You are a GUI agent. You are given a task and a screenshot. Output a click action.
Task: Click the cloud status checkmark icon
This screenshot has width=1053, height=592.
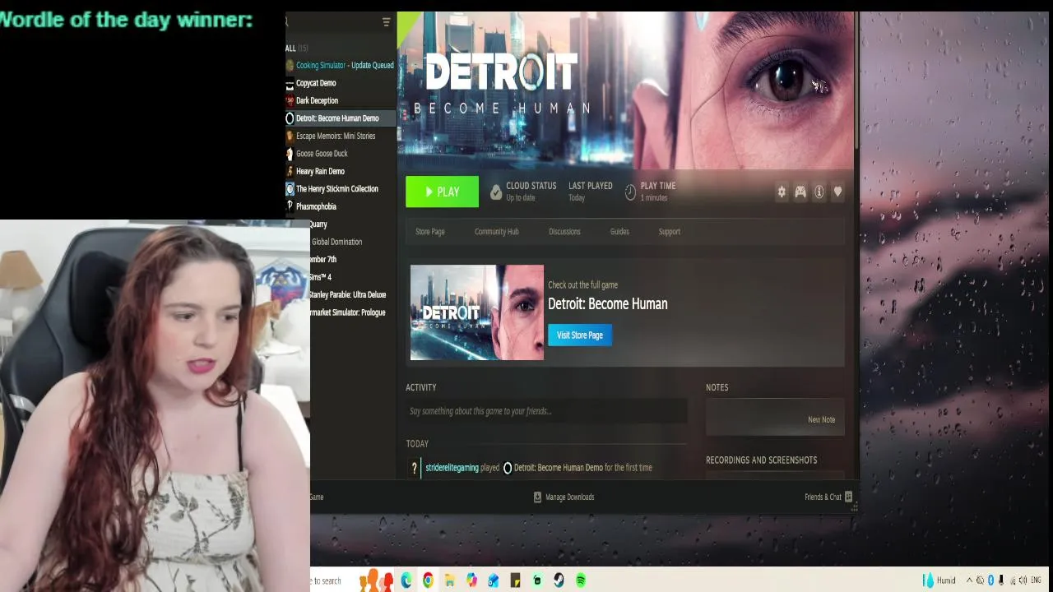tap(495, 192)
